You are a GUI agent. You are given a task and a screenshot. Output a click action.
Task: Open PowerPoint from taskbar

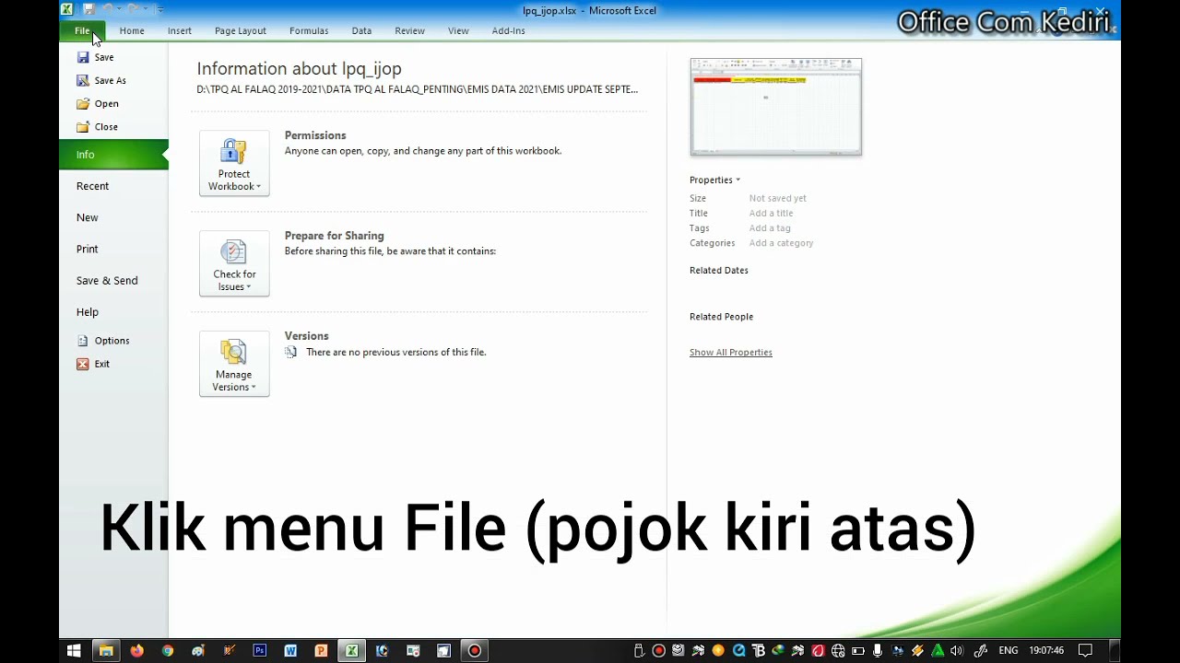point(321,651)
